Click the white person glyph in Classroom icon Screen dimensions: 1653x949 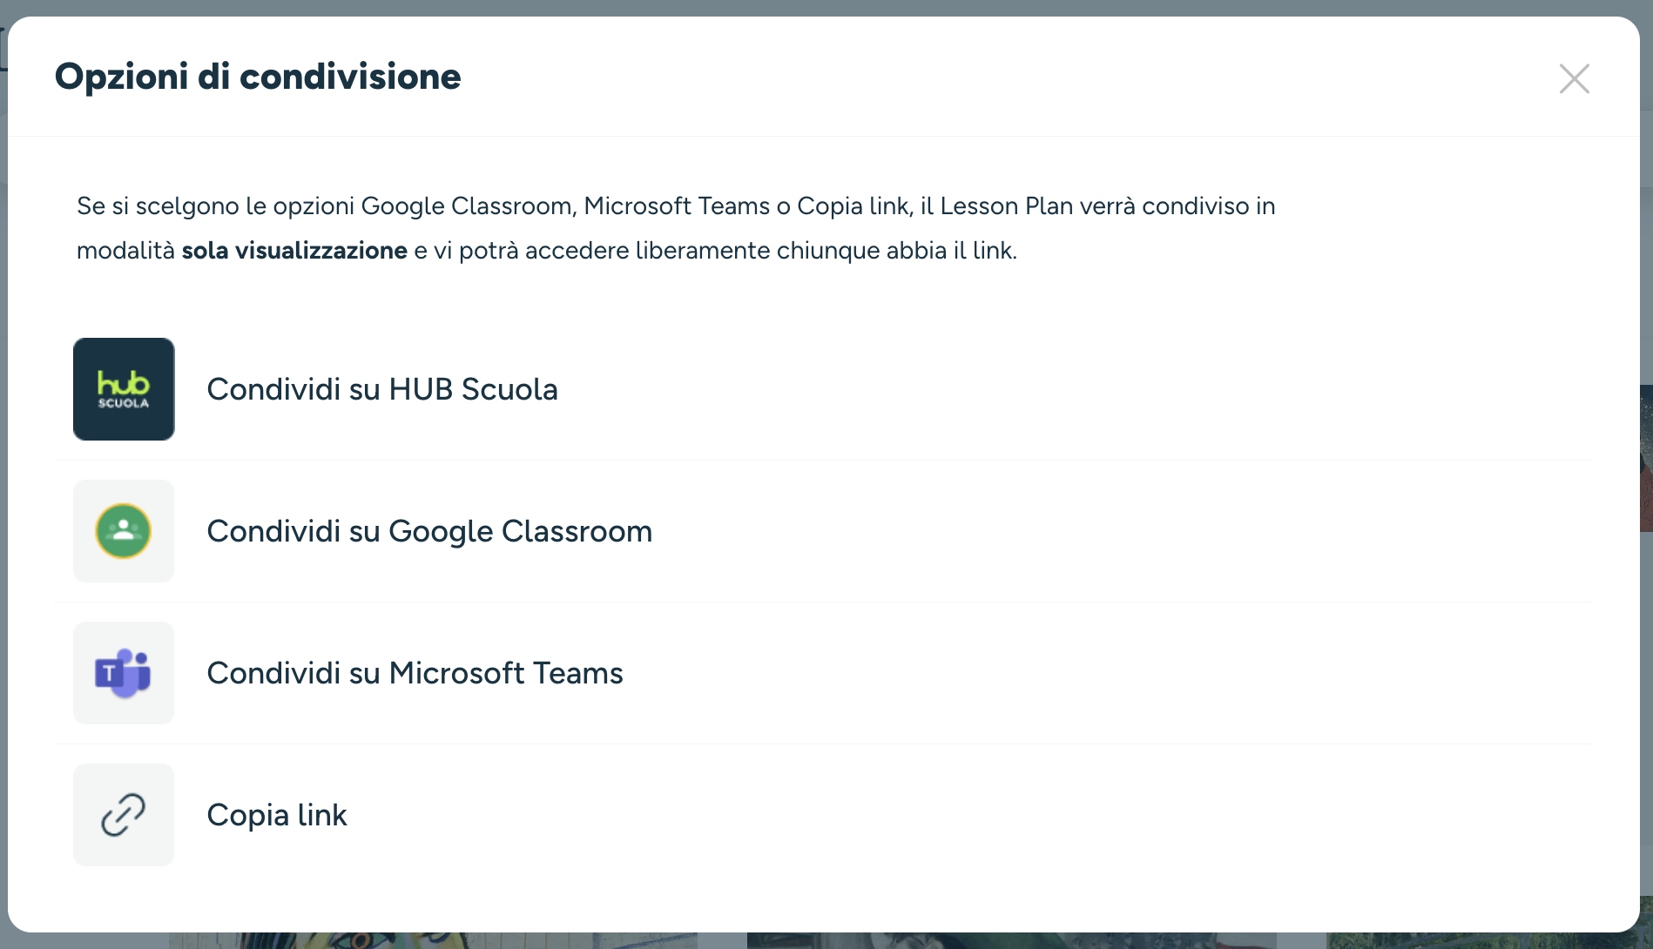pos(124,529)
